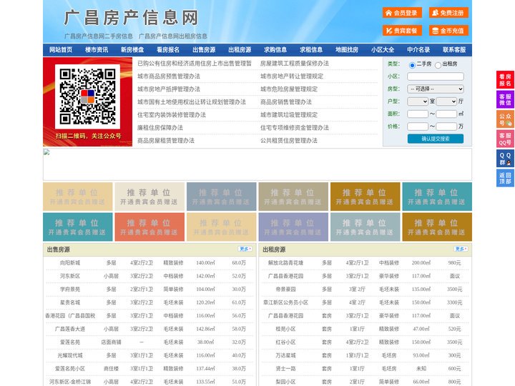
Task: Click the orange-red 推荐单位 tile
Action: [x=149, y=227]
